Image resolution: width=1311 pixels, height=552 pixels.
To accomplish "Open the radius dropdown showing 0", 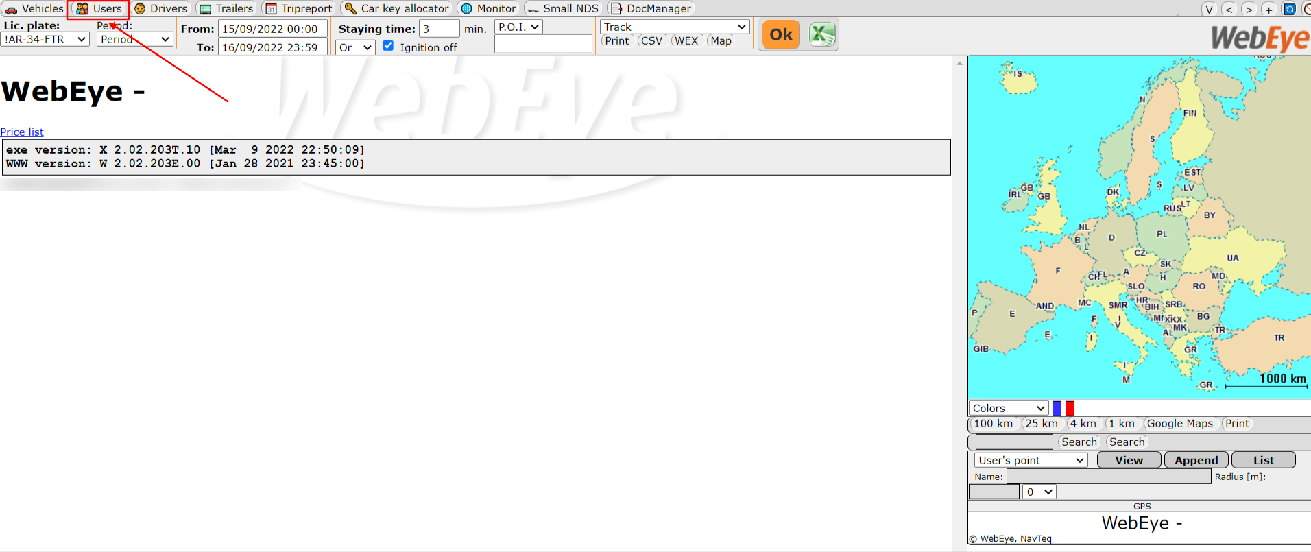I will coord(1039,492).
